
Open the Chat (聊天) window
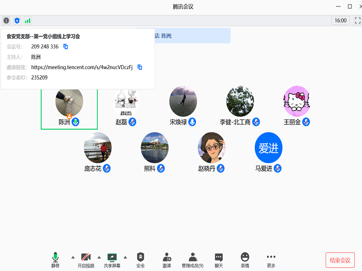point(219,260)
